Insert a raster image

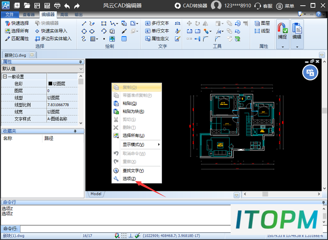(x=112, y=38)
